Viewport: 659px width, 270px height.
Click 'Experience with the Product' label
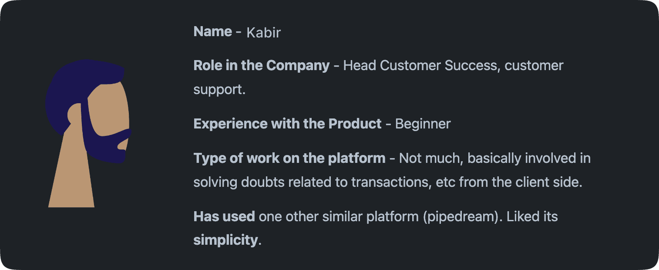[x=287, y=124]
